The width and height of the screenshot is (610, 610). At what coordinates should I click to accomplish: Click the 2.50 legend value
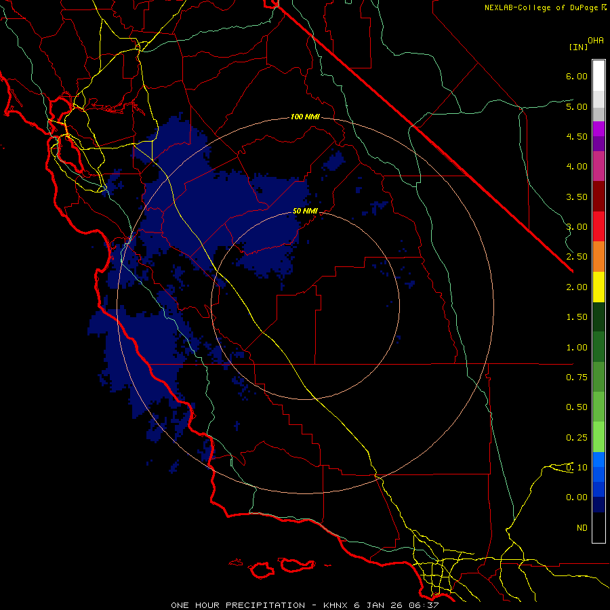(577, 257)
